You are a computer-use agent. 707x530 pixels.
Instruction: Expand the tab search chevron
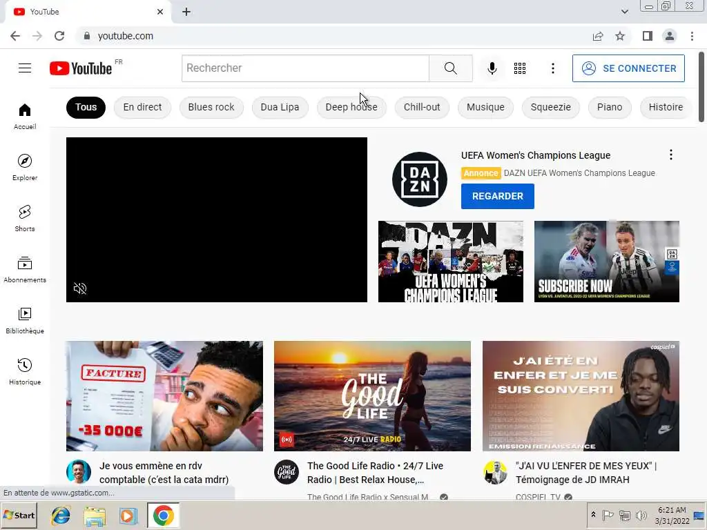[x=624, y=12]
